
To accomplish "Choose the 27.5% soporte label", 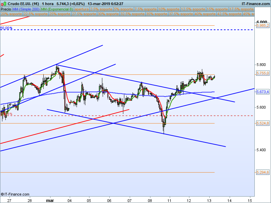I will pos(84,14).
